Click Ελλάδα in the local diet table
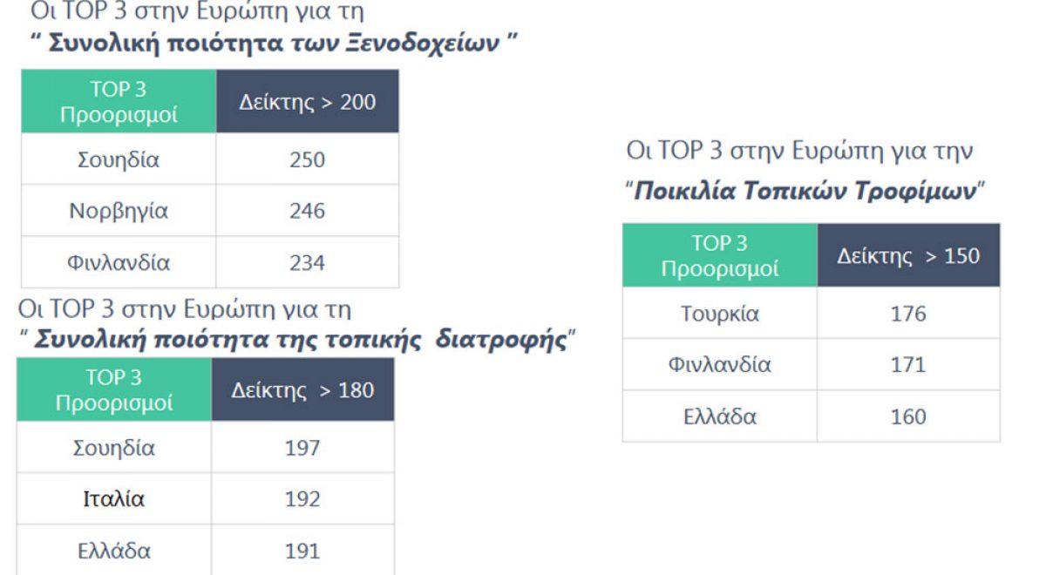1046x575 pixels. tap(114, 551)
